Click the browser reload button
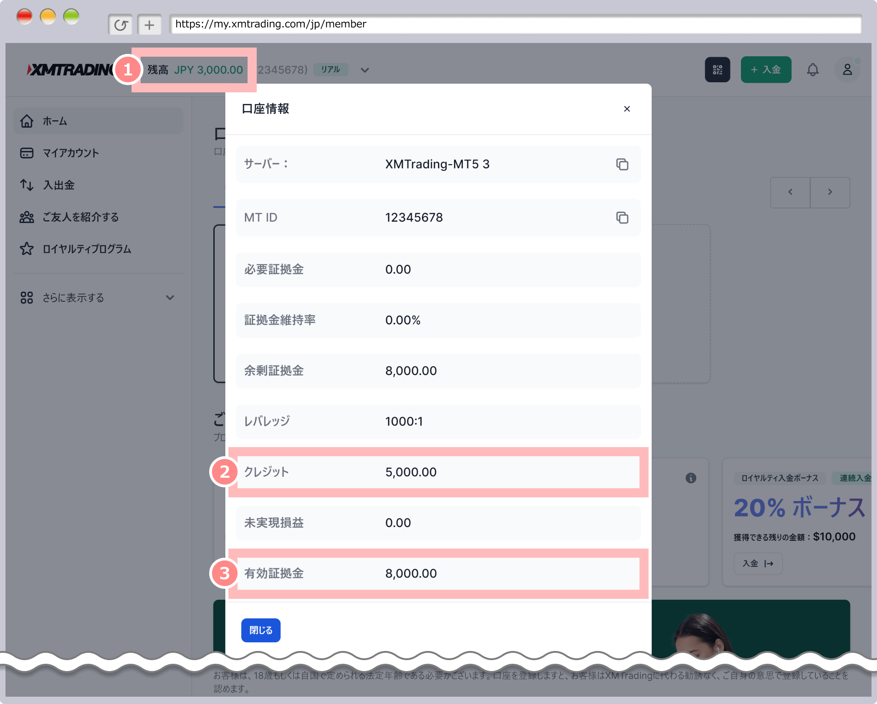The image size is (877, 704). (x=121, y=24)
